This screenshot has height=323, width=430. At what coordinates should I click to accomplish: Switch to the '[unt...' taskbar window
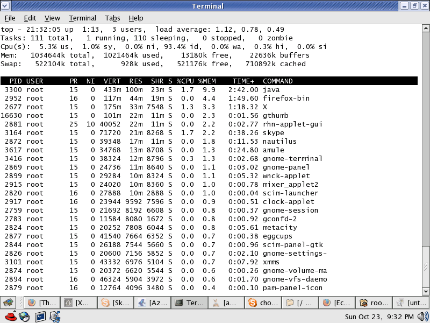[x=411, y=303]
